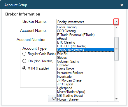The height and width of the screenshot is (107, 128).
Task: Click the broker list scrollbar thumb
Action: [x=116, y=49]
